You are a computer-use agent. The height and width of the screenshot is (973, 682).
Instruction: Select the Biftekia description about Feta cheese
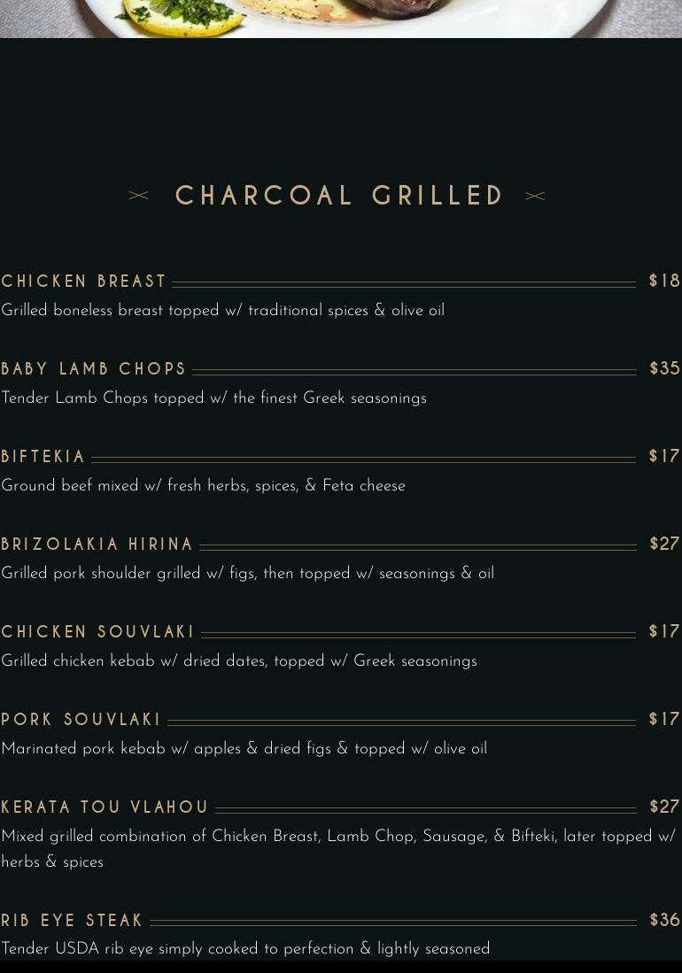[204, 486]
